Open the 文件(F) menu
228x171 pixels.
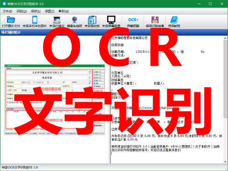[7, 11]
